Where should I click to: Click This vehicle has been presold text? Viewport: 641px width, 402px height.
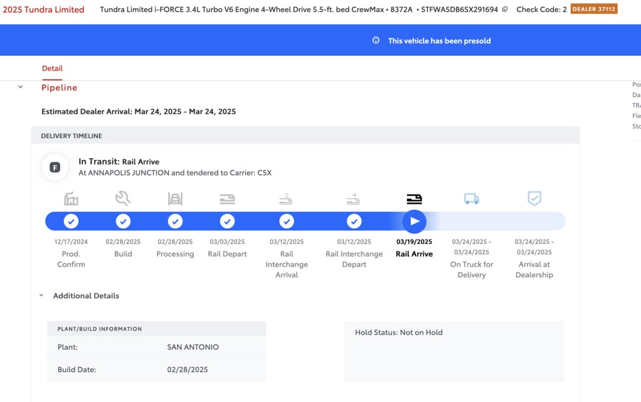[440, 41]
